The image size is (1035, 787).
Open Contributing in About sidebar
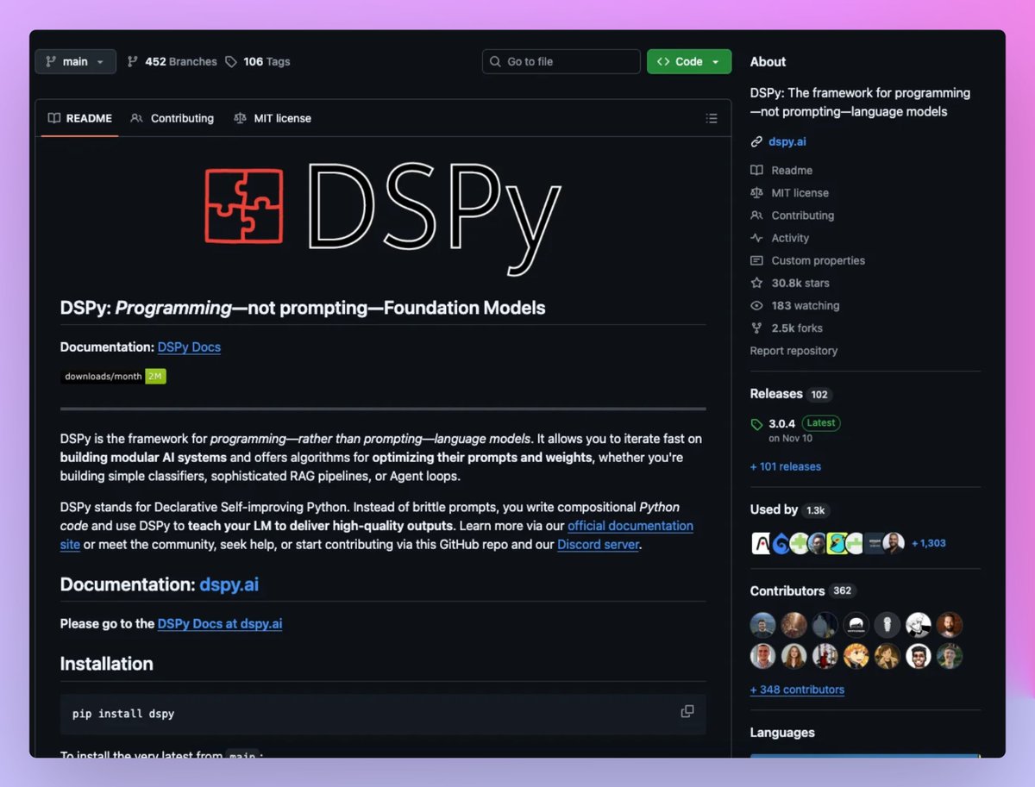(x=802, y=215)
